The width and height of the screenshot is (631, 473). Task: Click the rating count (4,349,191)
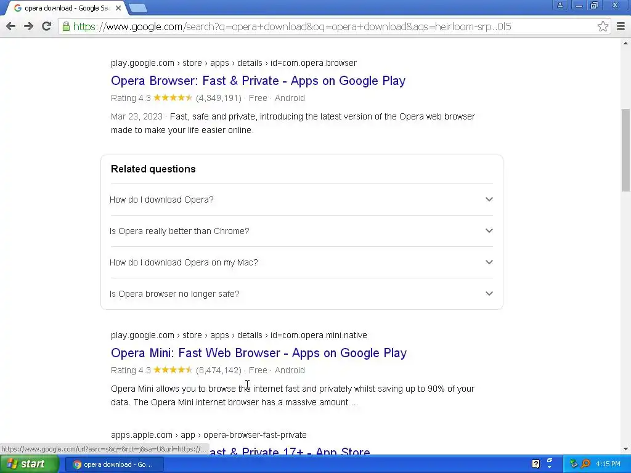[219, 98]
